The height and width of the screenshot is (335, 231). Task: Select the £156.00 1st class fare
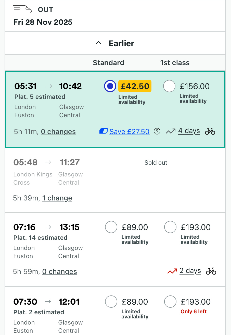169,86
